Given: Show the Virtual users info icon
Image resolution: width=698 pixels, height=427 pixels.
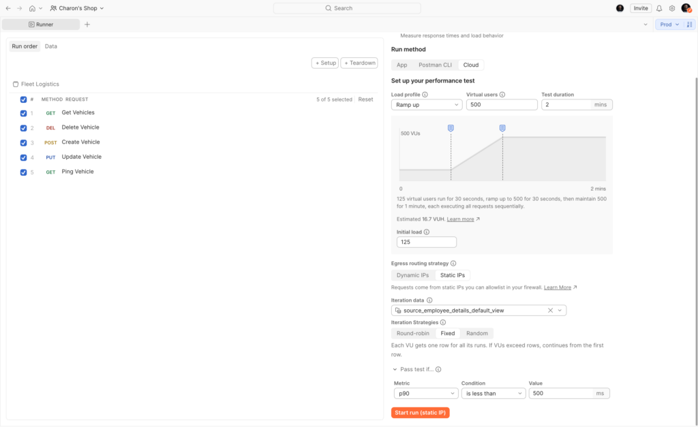Looking at the screenshot, I should [502, 94].
